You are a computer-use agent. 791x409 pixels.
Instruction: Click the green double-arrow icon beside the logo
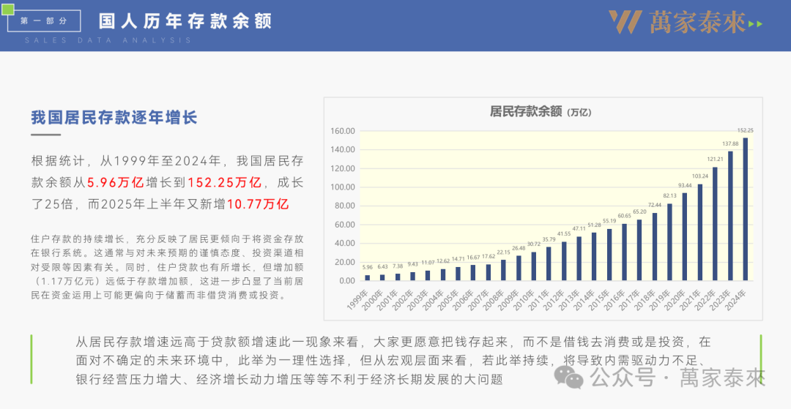pos(756,24)
